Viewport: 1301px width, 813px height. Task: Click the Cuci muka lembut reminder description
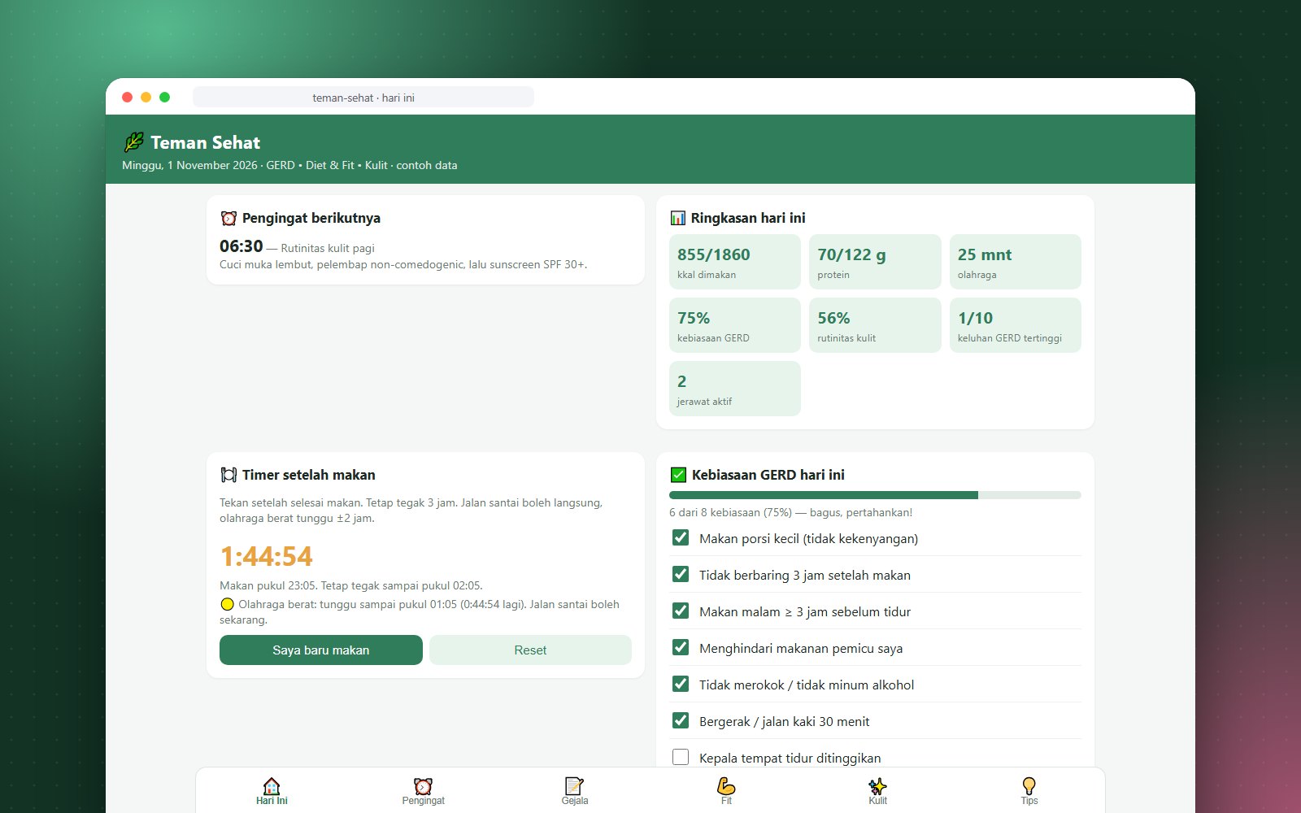click(x=403, y=264)
